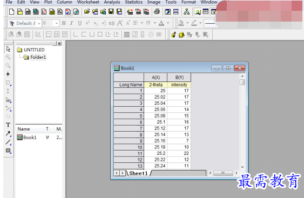The image size is (304, 198).
Task: Open the font size dropdown
Action: click(x=57, y=23)
